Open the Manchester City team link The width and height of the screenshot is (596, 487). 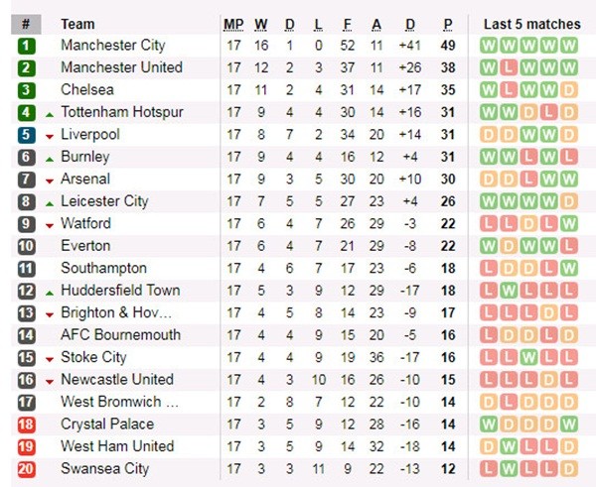coord(113,46)
